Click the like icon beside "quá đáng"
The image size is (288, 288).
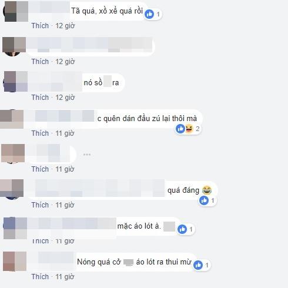pos(204,200)
